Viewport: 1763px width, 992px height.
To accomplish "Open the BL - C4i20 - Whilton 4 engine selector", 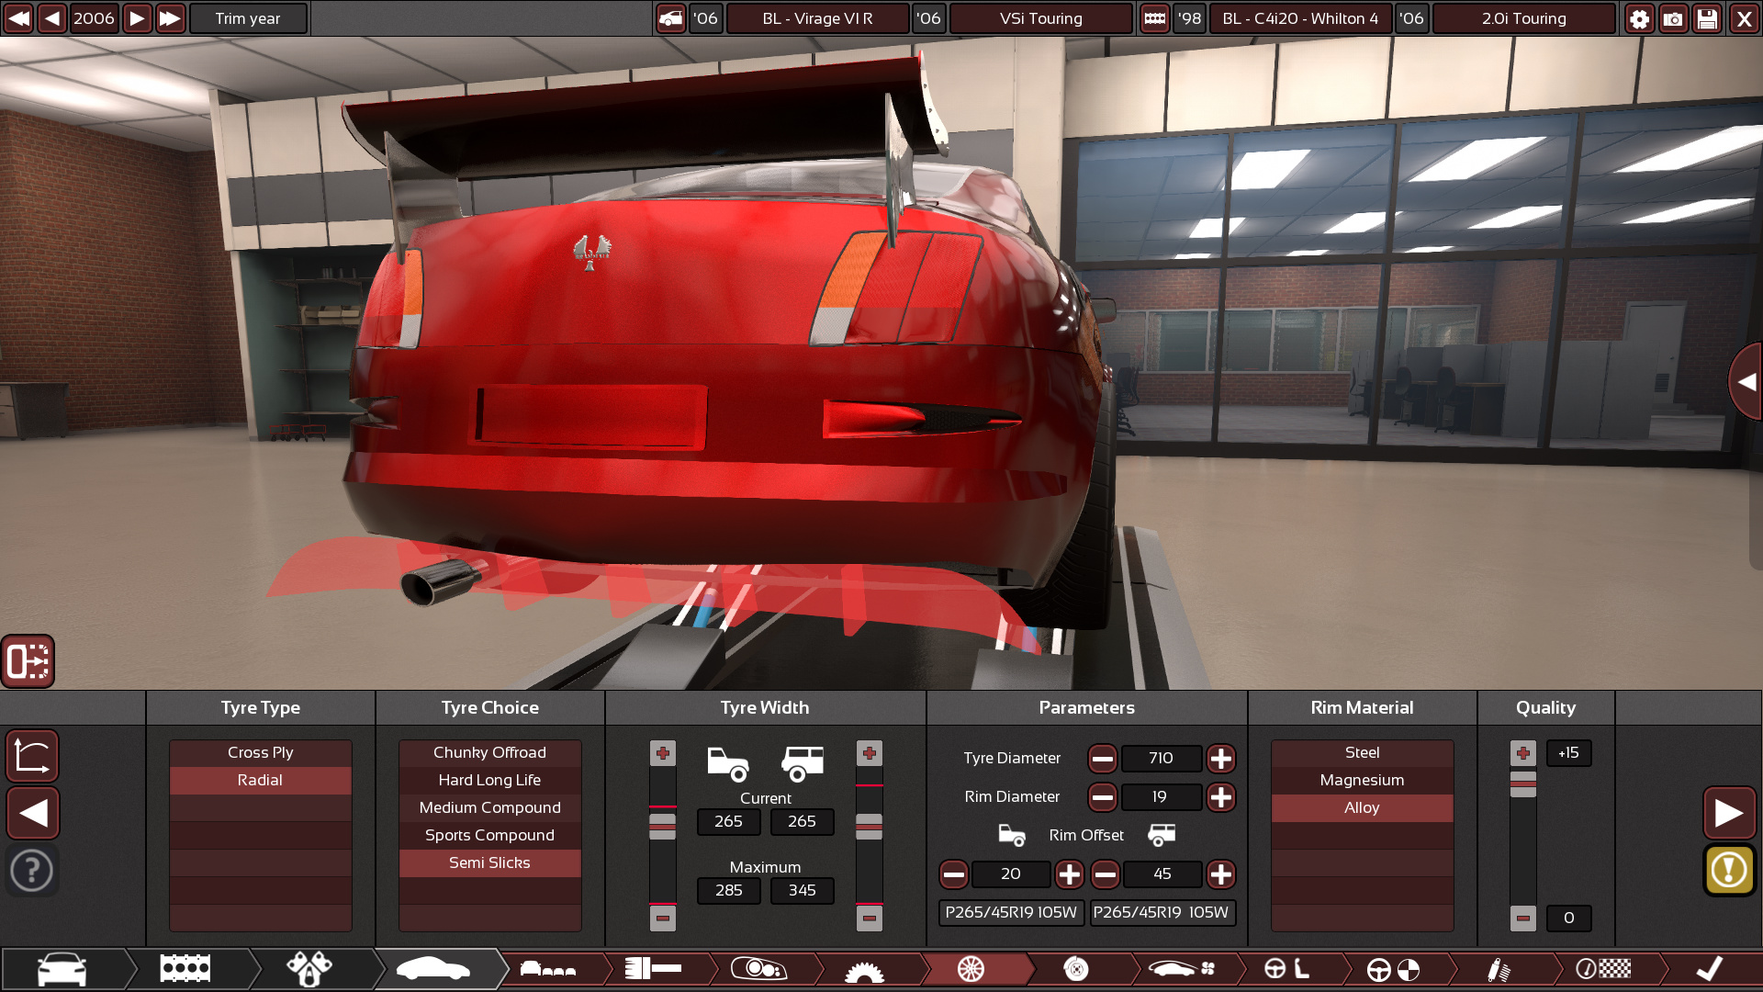I will click(1299, 18).
